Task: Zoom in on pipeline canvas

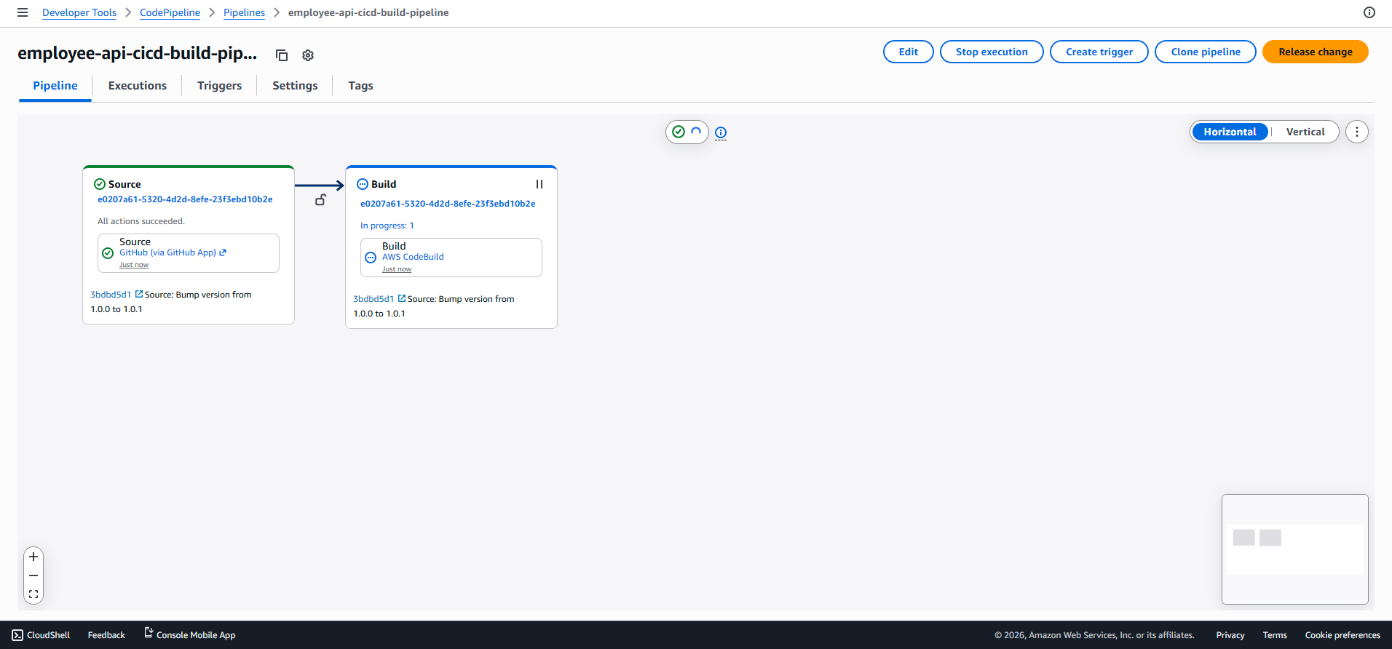Action: coord(33,557)
